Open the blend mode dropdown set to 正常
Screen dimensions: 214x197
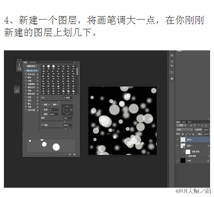[x=184, y=130]
